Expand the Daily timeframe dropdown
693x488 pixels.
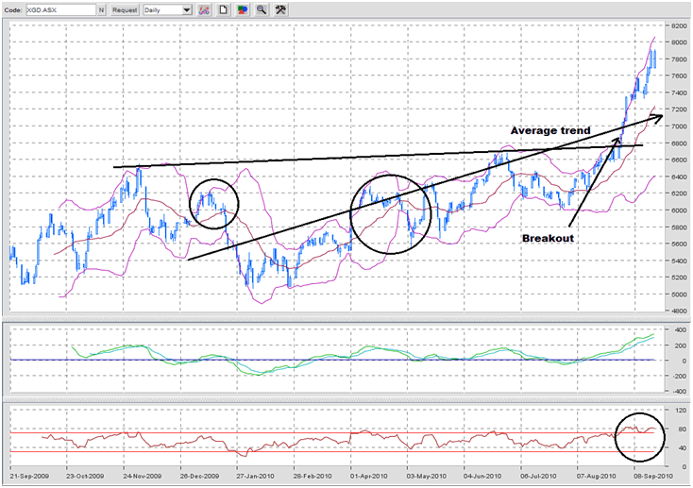(x=187, y=9)
